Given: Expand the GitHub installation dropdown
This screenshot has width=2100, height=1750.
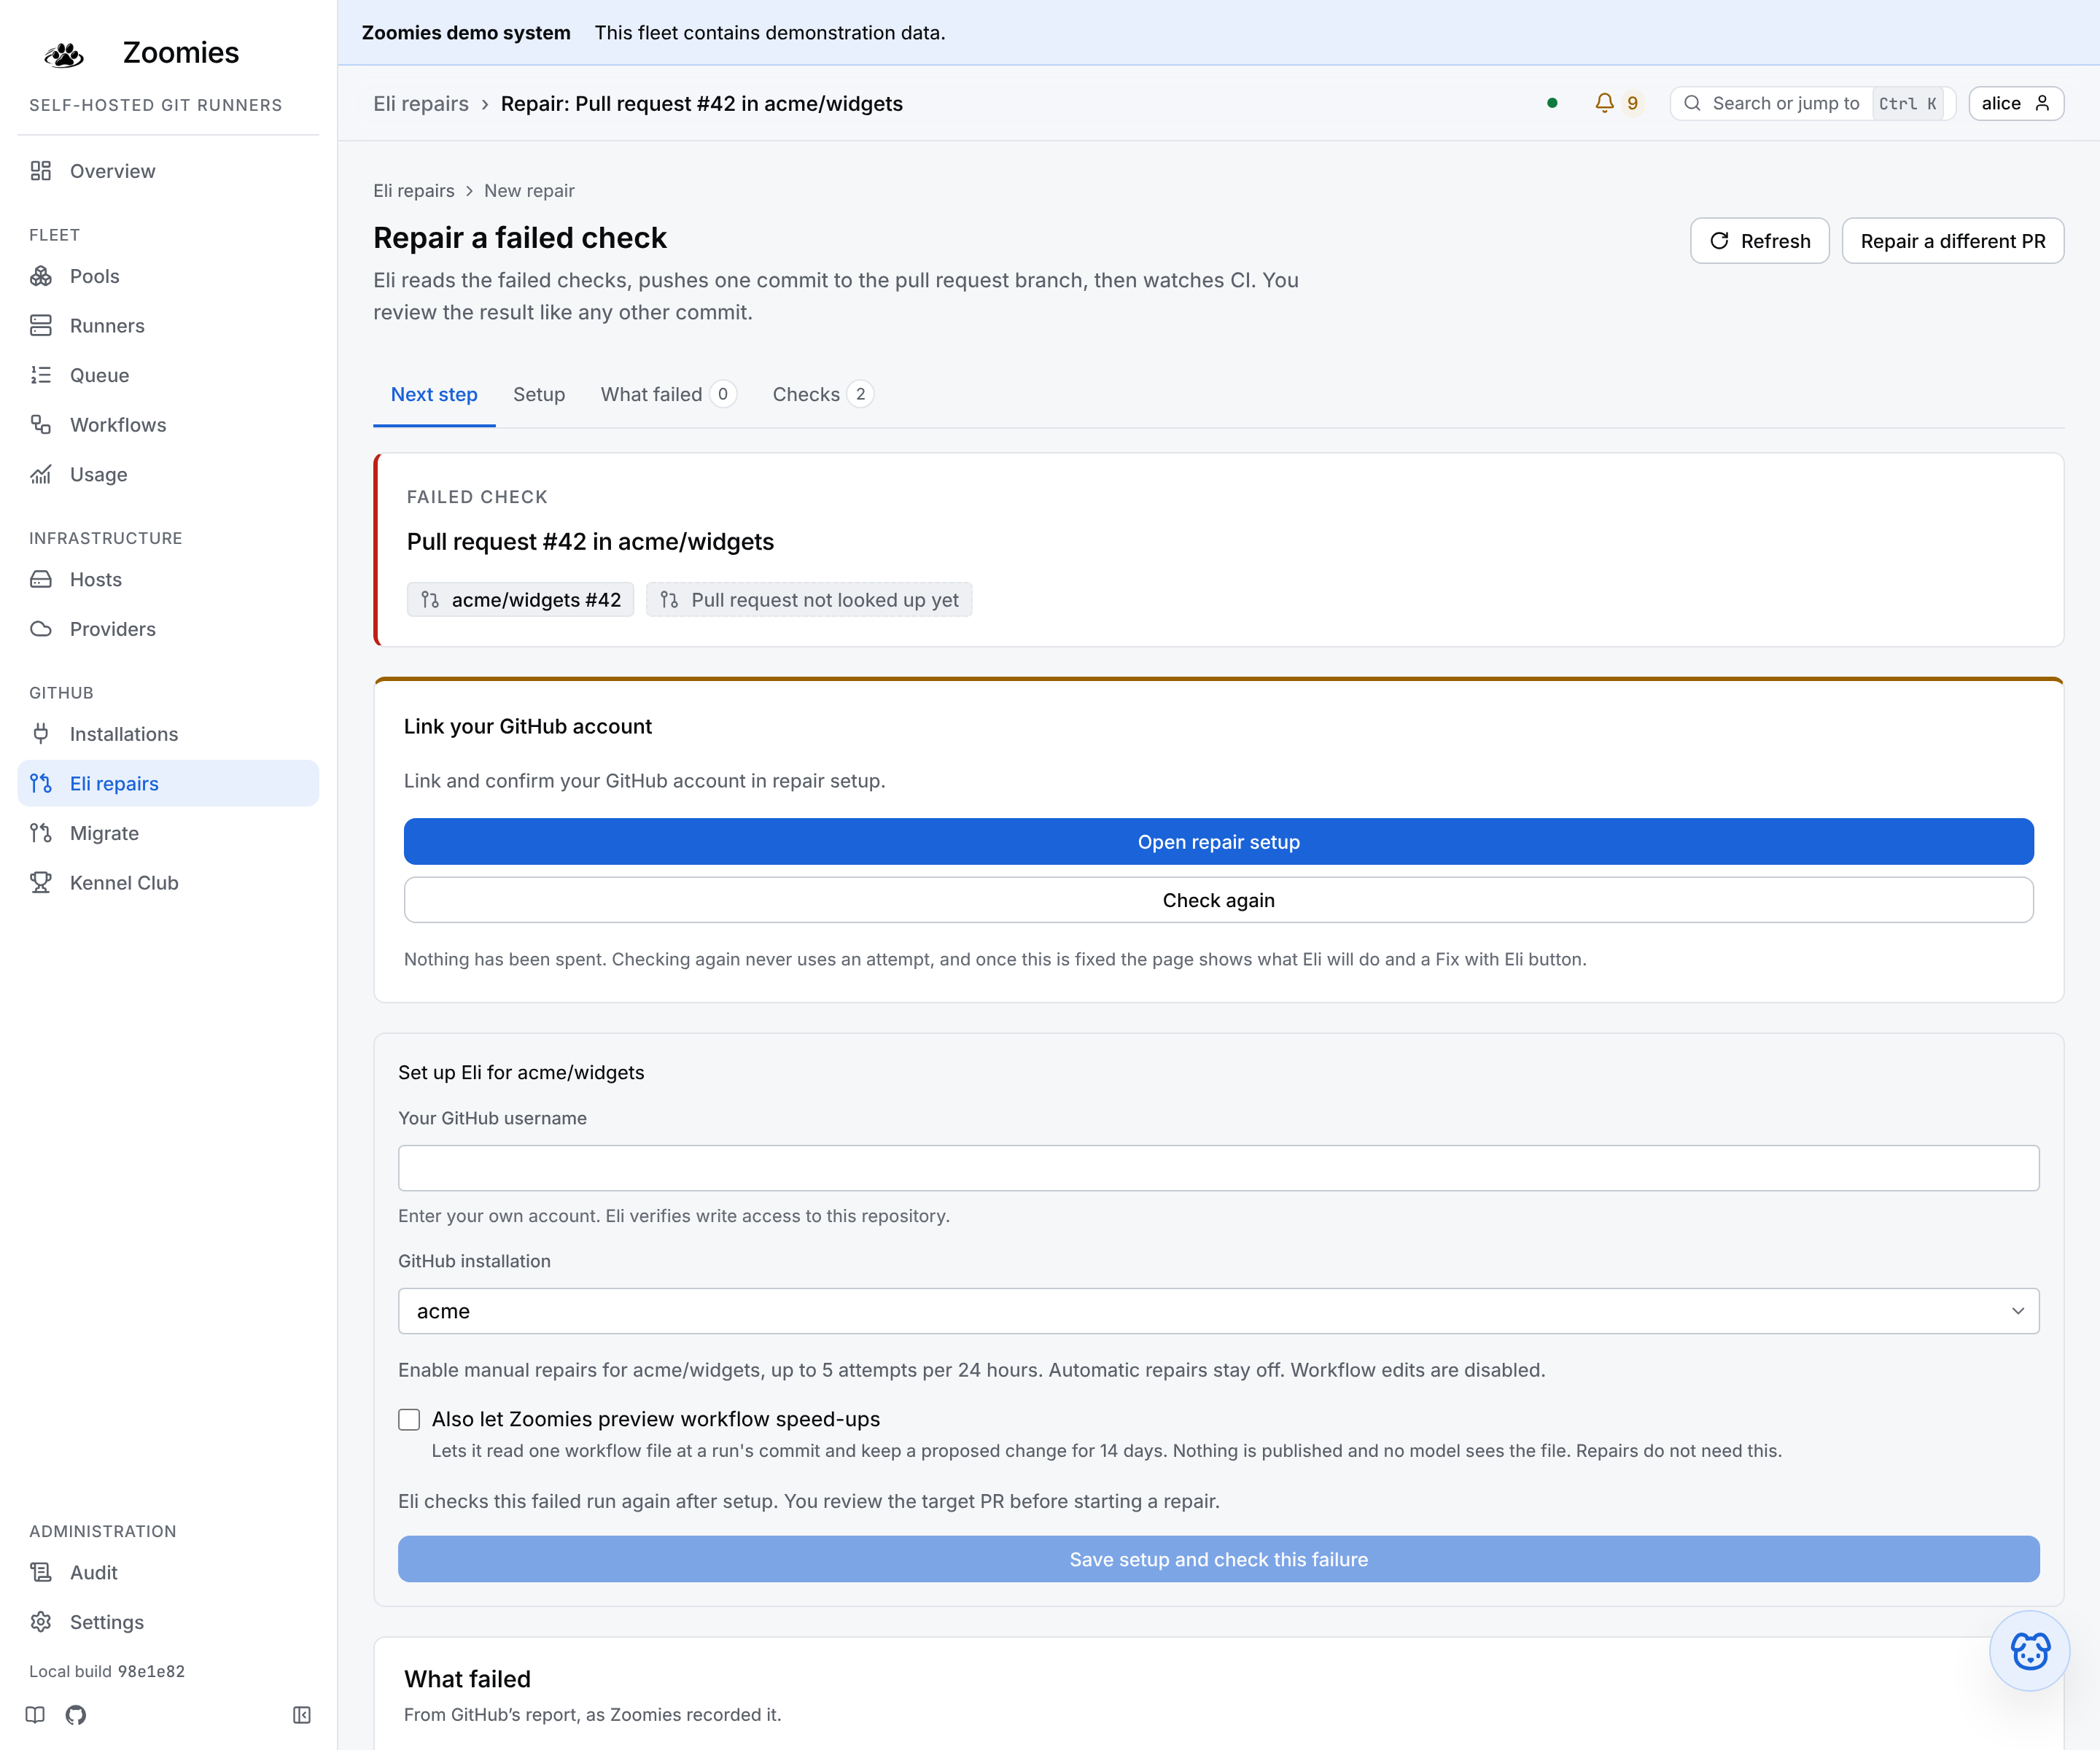Looking at the screenshot, I should tap(1218, 1311).
